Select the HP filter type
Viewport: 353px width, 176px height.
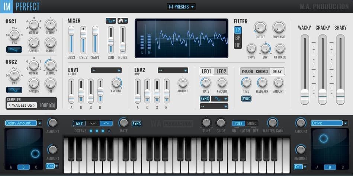(238, 45)
